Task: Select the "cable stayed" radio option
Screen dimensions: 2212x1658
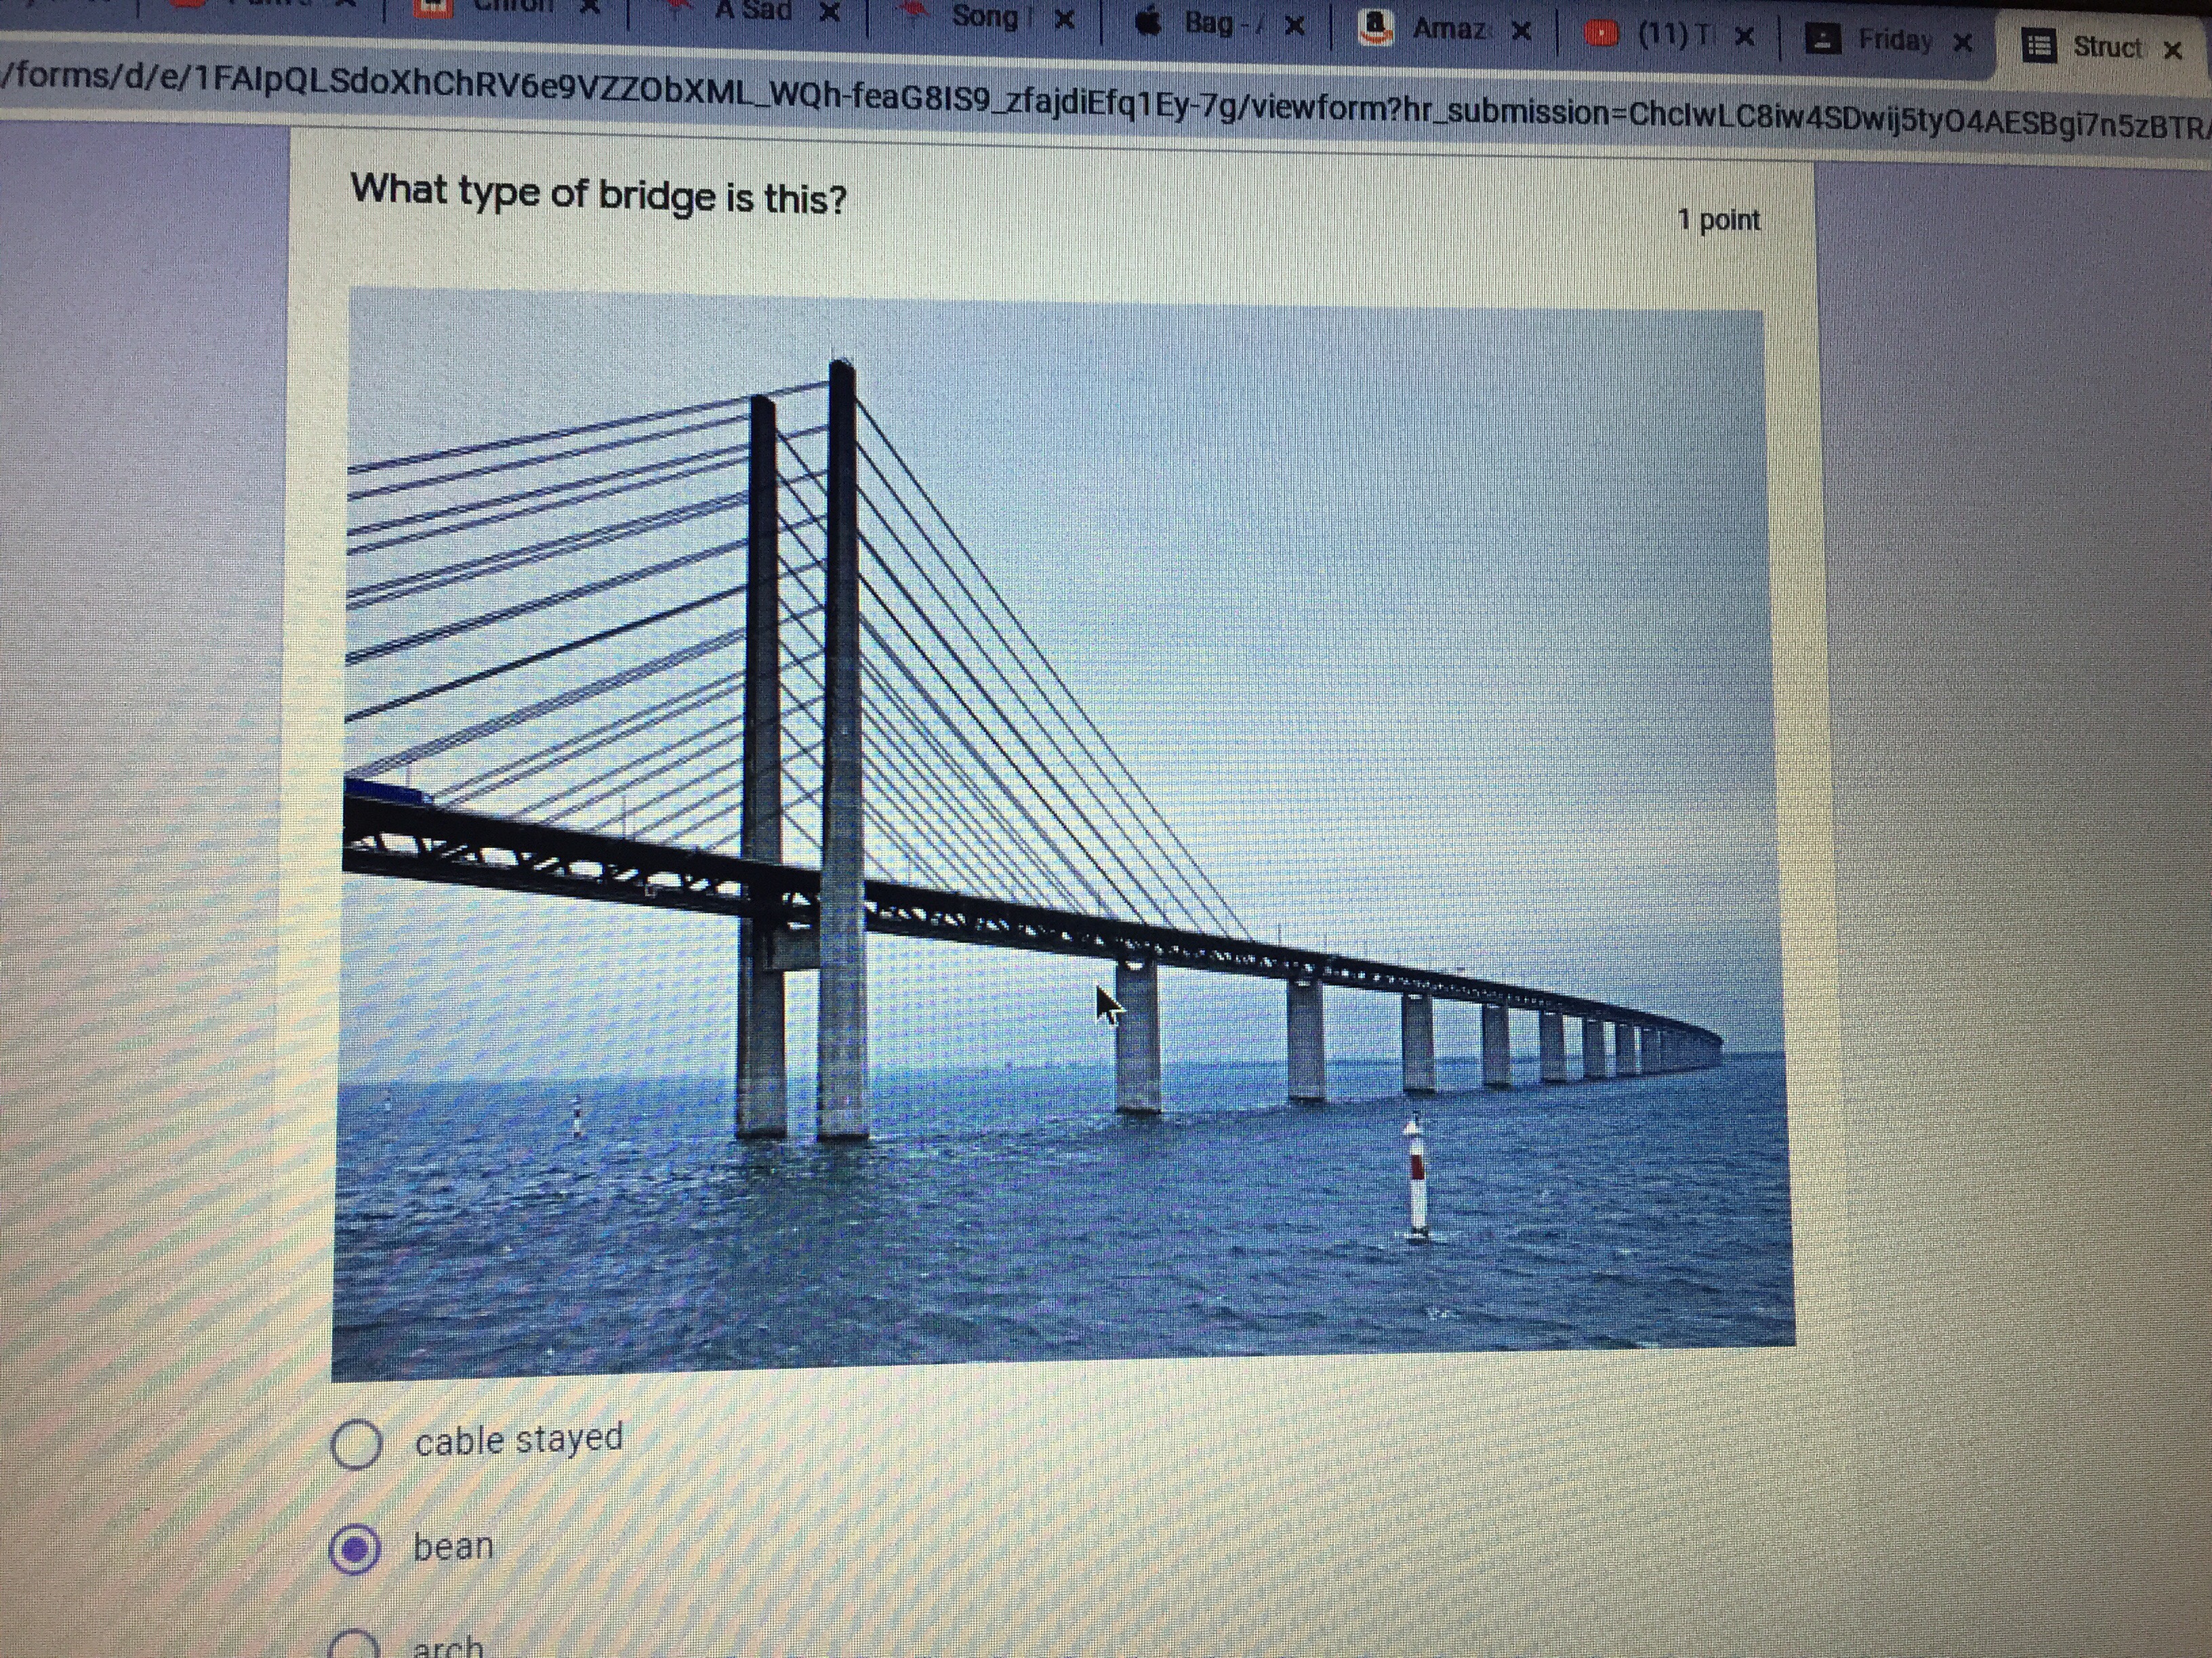Action: pyautogui.click(x=356, y=1444)
